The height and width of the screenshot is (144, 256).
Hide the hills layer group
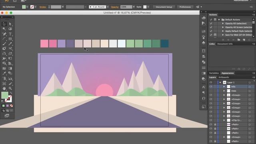tap(211, 87)
